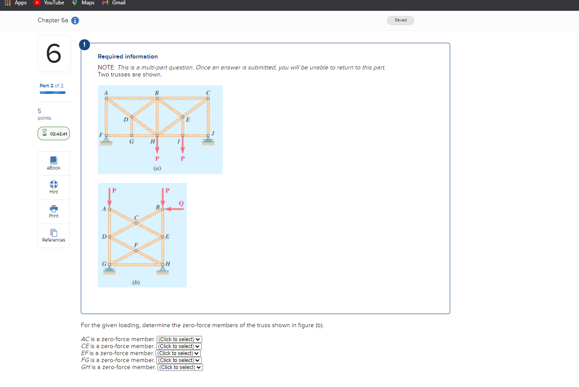This screenshot has width=579, height=387.
Task: Click the hourglass timer showing 02:42:41
Action: point(54,134)
